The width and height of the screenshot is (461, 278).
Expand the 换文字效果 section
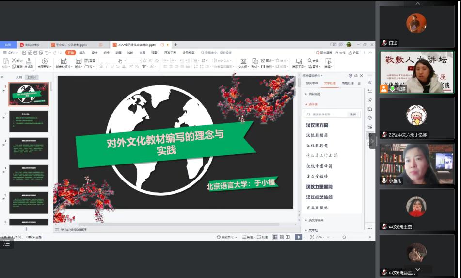pos(318,220)
